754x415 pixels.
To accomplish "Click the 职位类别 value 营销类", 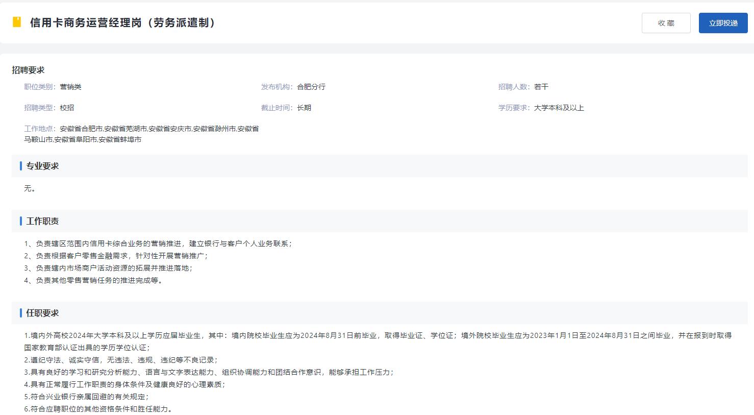I will point(70,87).
